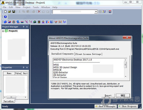Click the blue wavy mesh design icon
This screenshot has width=143, height=110.
(x=64, y=22)
